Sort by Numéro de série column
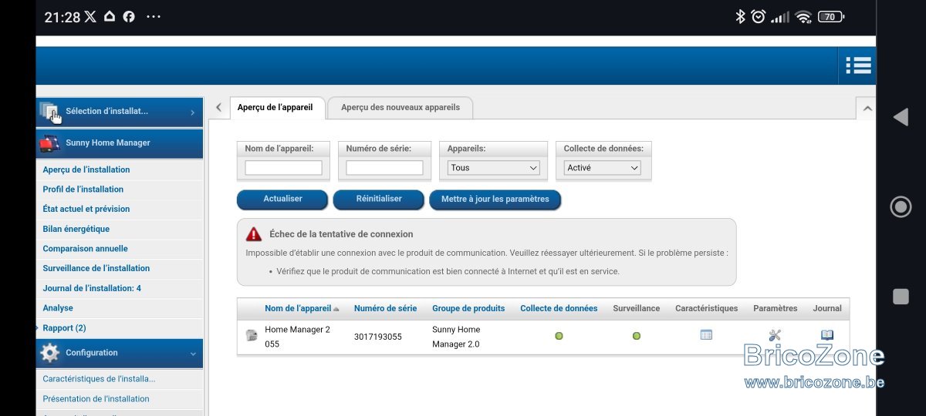The width and height of the screenshot is (926, 416). [x=385, y=308]
